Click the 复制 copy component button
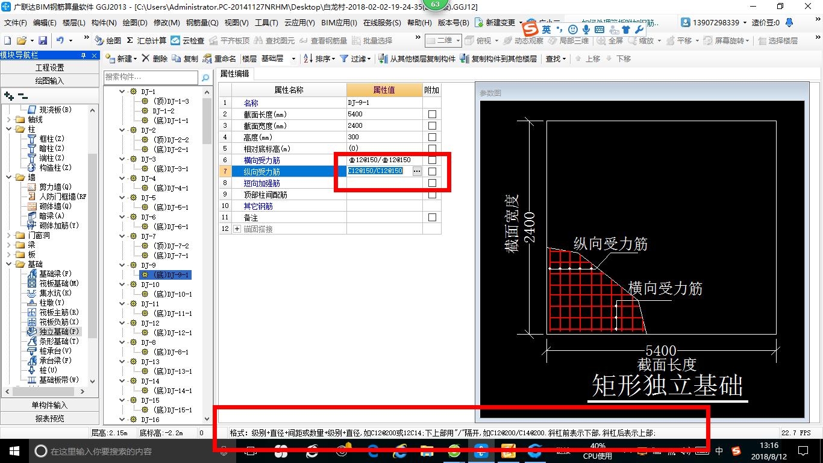This screenshot has width=823, height=463. click(185, 58)
